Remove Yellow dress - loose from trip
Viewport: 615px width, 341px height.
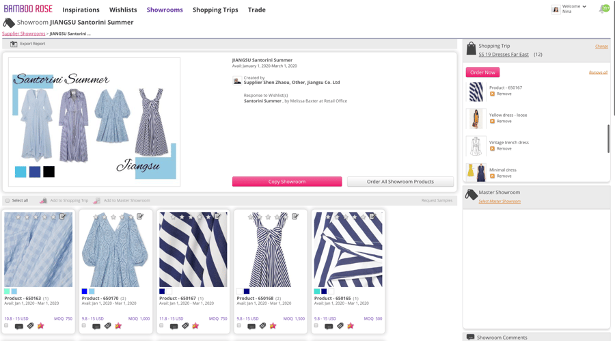tap(504, 121)
